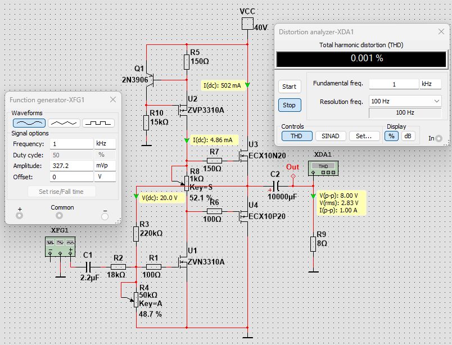Select resistor R6 symbol
Screen dimensions: 452x345
pyautogui.click(x=214, y=211)
